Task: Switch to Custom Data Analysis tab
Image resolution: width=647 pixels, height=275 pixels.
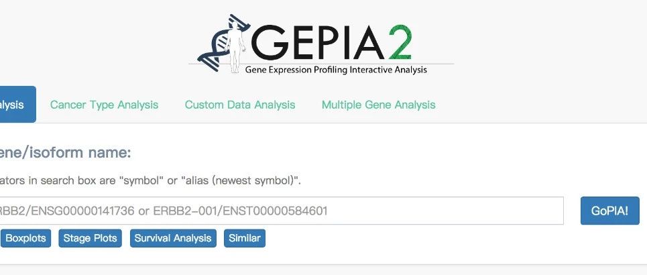Action: [240, 105]
